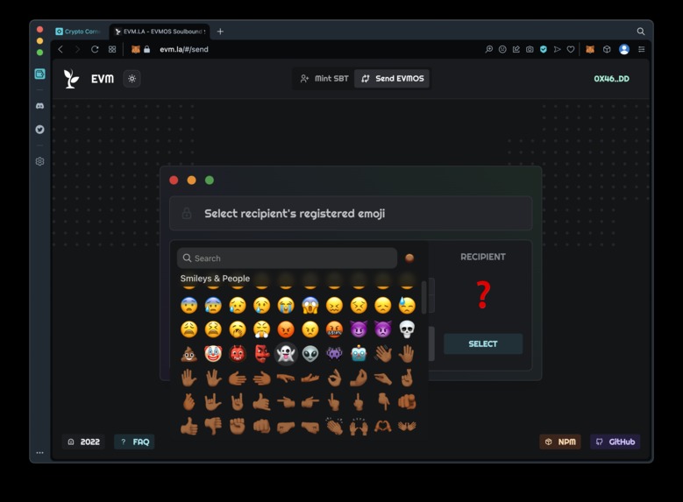Pick the raised fist emoji
This screenshot has width=683, height=502.
(238, 426)
